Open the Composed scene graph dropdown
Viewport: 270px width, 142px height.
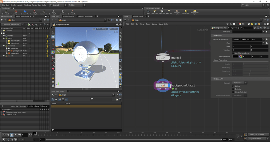pos(12,25)
